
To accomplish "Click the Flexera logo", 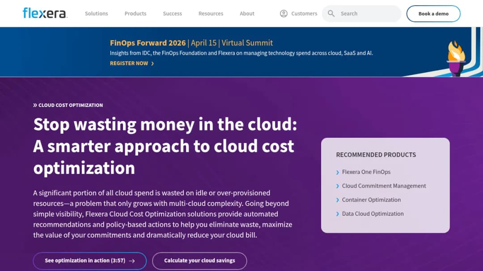I will pyautogui.click(x=45, y=13).
